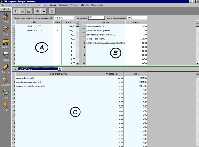Click the Suma ubezpieczenia field
Image resolution: width=199 pixels, height=147 pixels.
click(137, 18)
